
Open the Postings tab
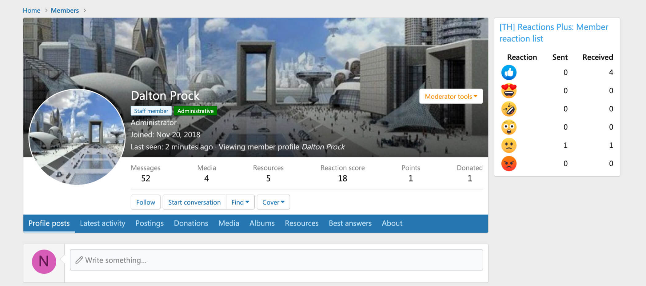[150, 223]
